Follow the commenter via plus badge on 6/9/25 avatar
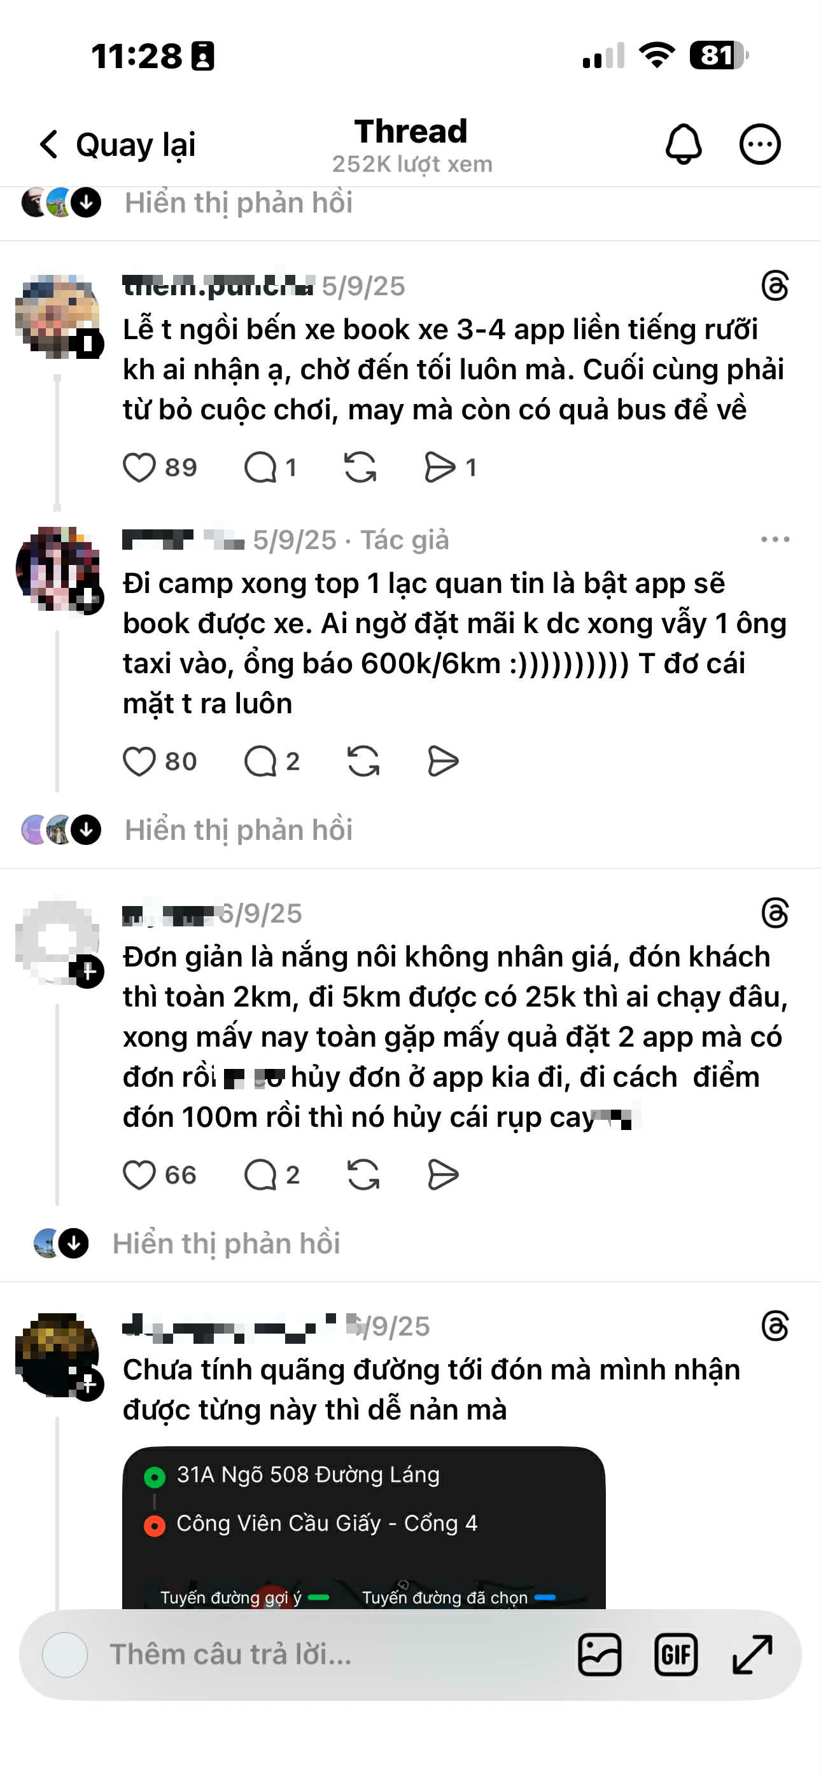Viewport: 821px width, 1779px height. pos(88,972)
